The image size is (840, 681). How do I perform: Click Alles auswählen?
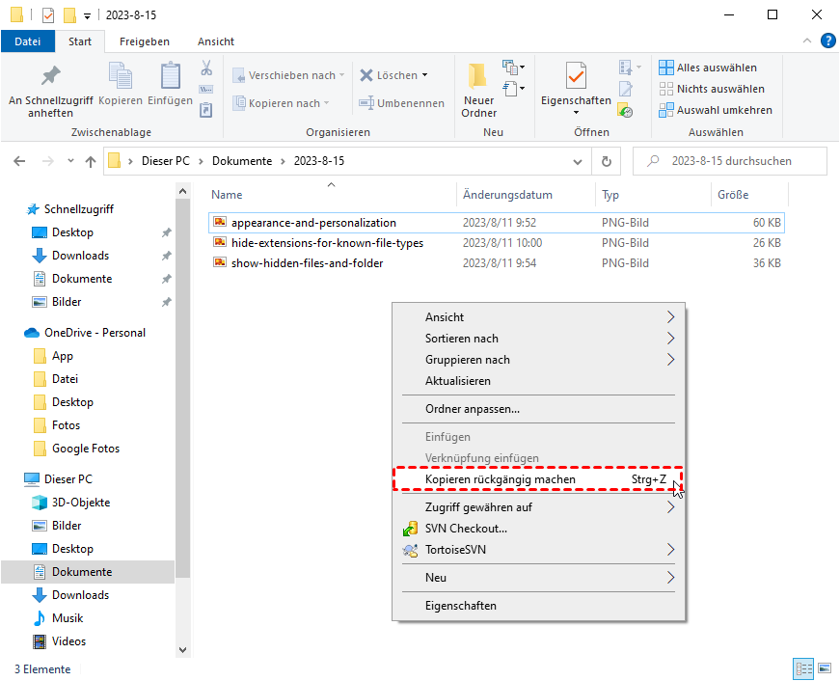click(708, 68)
